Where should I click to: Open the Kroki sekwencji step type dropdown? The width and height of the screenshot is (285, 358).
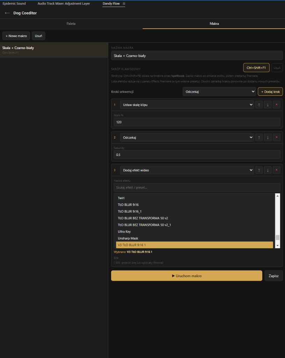(x=219, y=92)
